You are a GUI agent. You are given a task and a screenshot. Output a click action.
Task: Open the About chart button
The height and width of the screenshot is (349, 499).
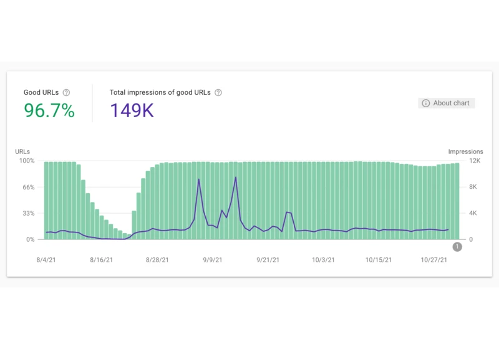[446, 103]
